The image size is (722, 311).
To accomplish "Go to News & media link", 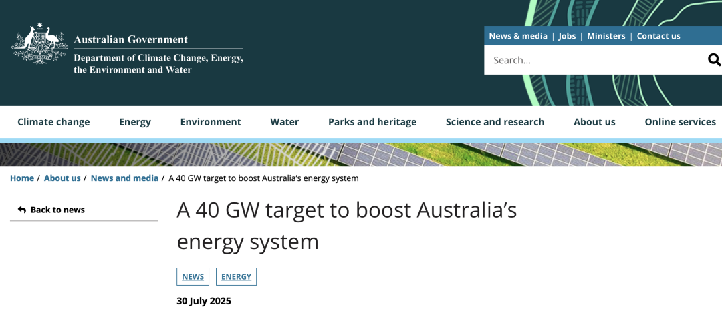I will click(518, 36).
